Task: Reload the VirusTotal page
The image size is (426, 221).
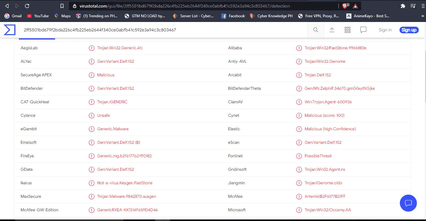Action: click(27, 6)
